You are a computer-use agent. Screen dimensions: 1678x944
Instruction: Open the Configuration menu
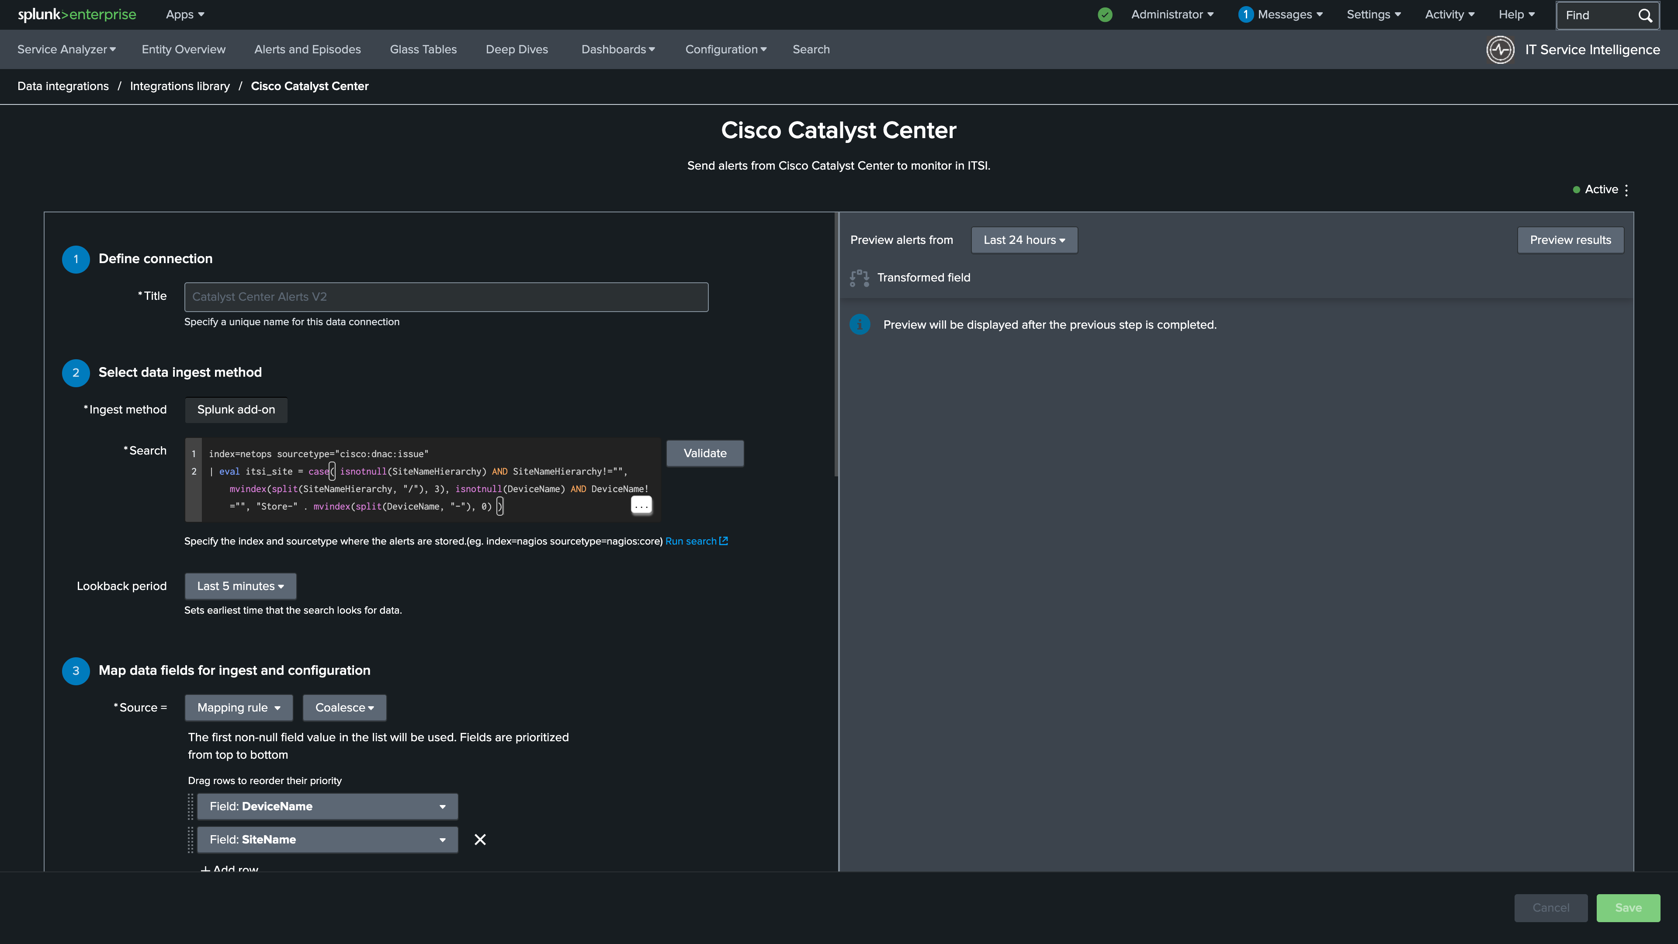[x=726, y=49]
